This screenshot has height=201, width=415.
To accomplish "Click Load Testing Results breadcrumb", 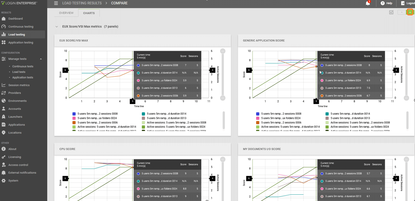I will pos(82,3).
